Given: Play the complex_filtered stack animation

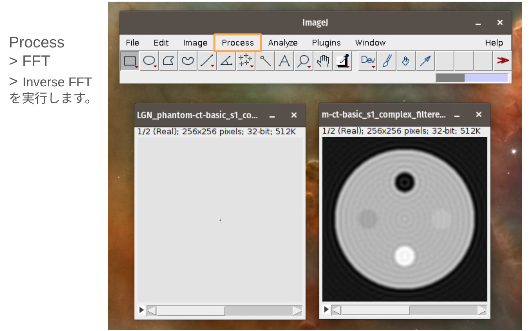Looking at the screenshot, I should (326, 309).
